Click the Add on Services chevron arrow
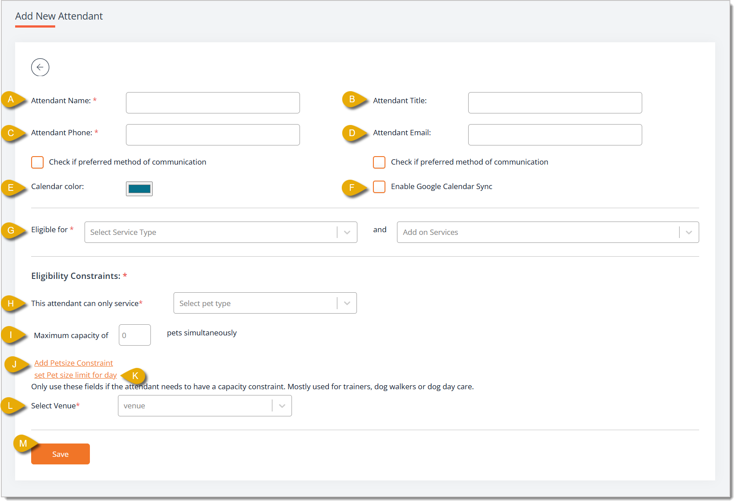Image resolution: width=737 pixels, height=504 pixels. tap(689, 232)
